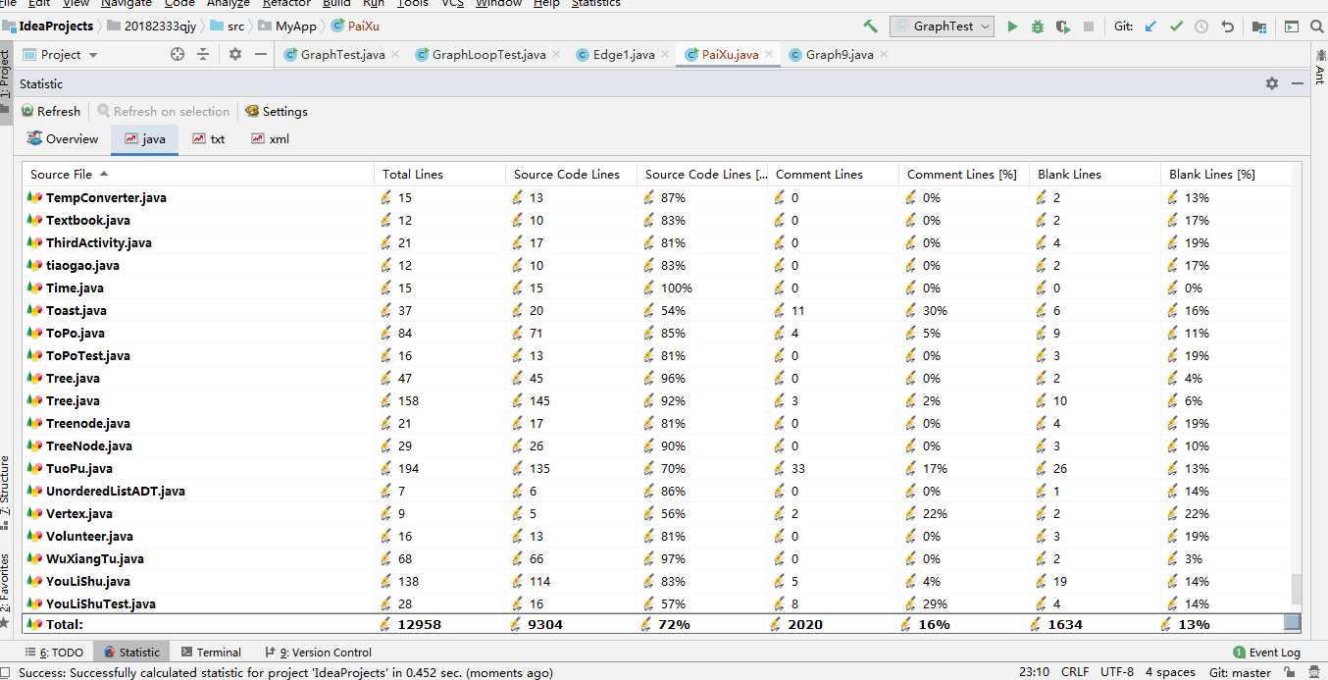Open Statistic Settings button
The image size is (1328, 680).
click(277, 111)
